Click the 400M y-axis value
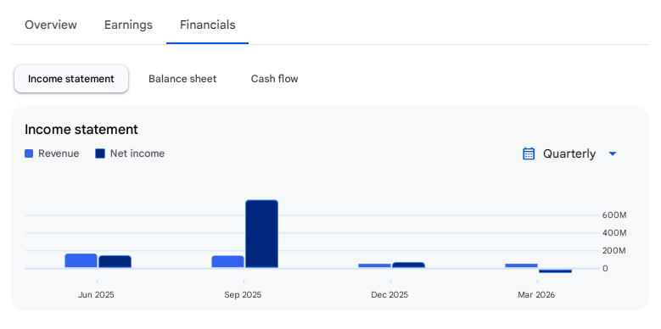 click(614, 233)
